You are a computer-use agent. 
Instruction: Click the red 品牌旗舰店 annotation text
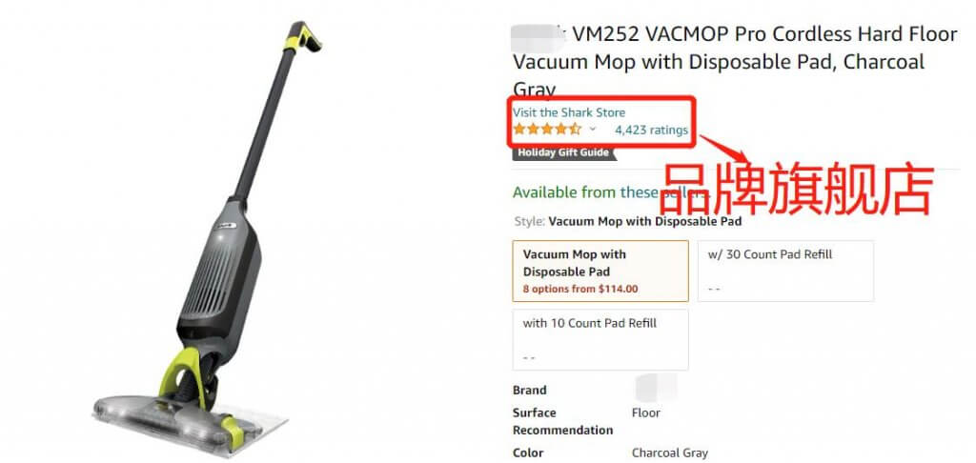[796, 190]
